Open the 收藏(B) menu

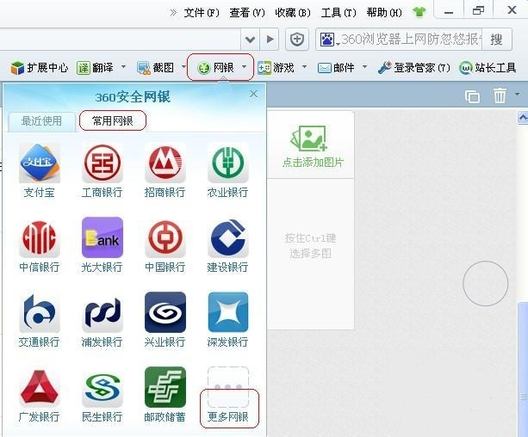293,13
